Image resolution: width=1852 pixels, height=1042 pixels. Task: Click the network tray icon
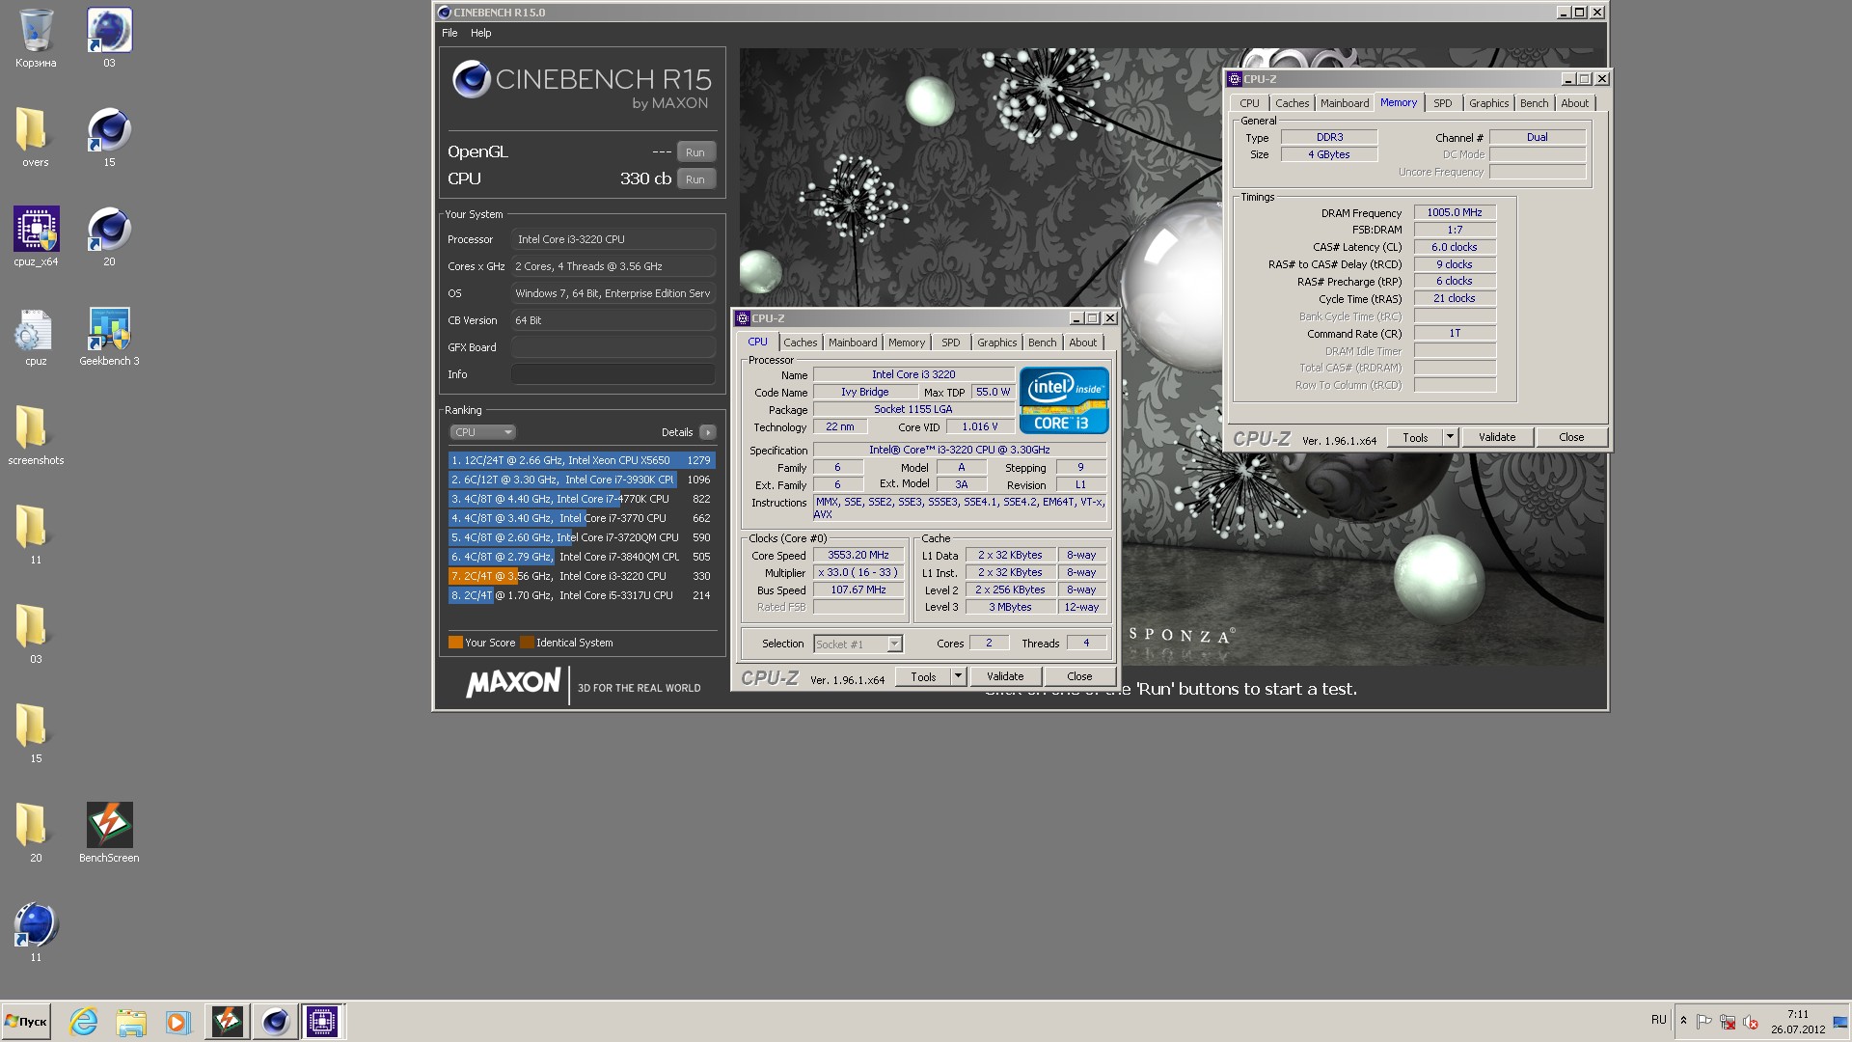(x=1728, y=1022)
